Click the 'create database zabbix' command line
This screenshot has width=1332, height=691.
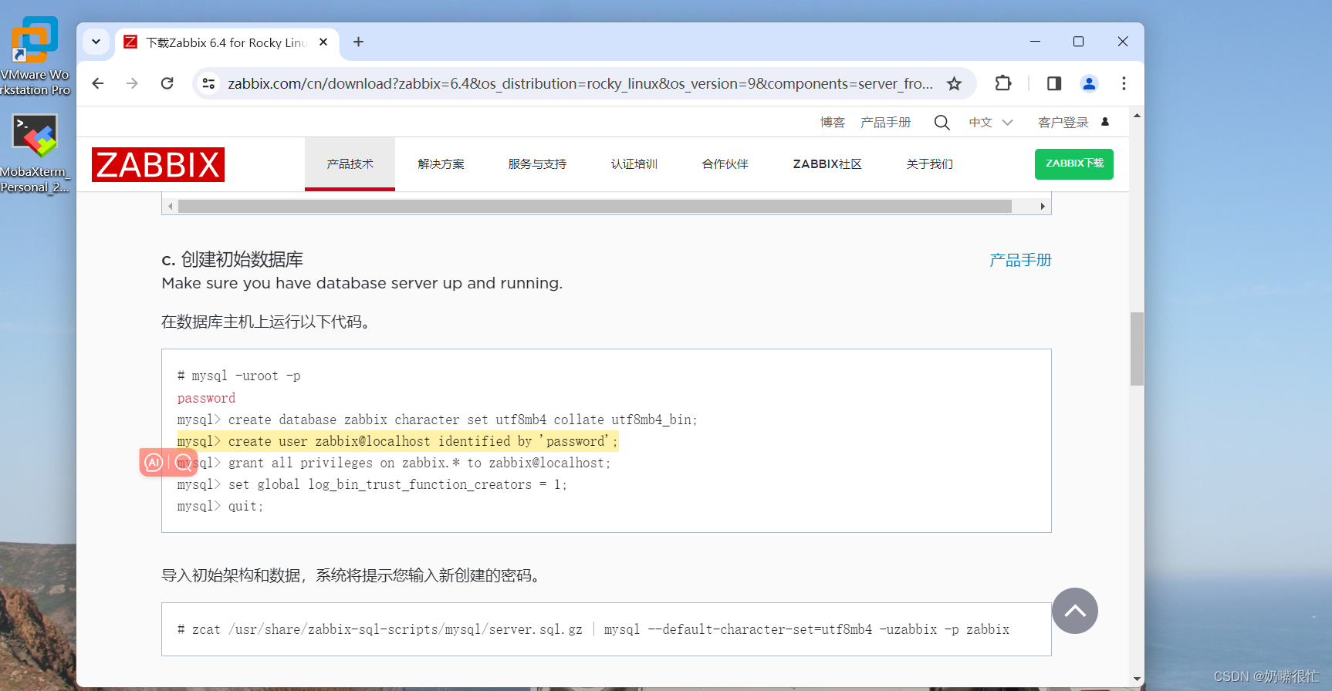pos(437,420)
